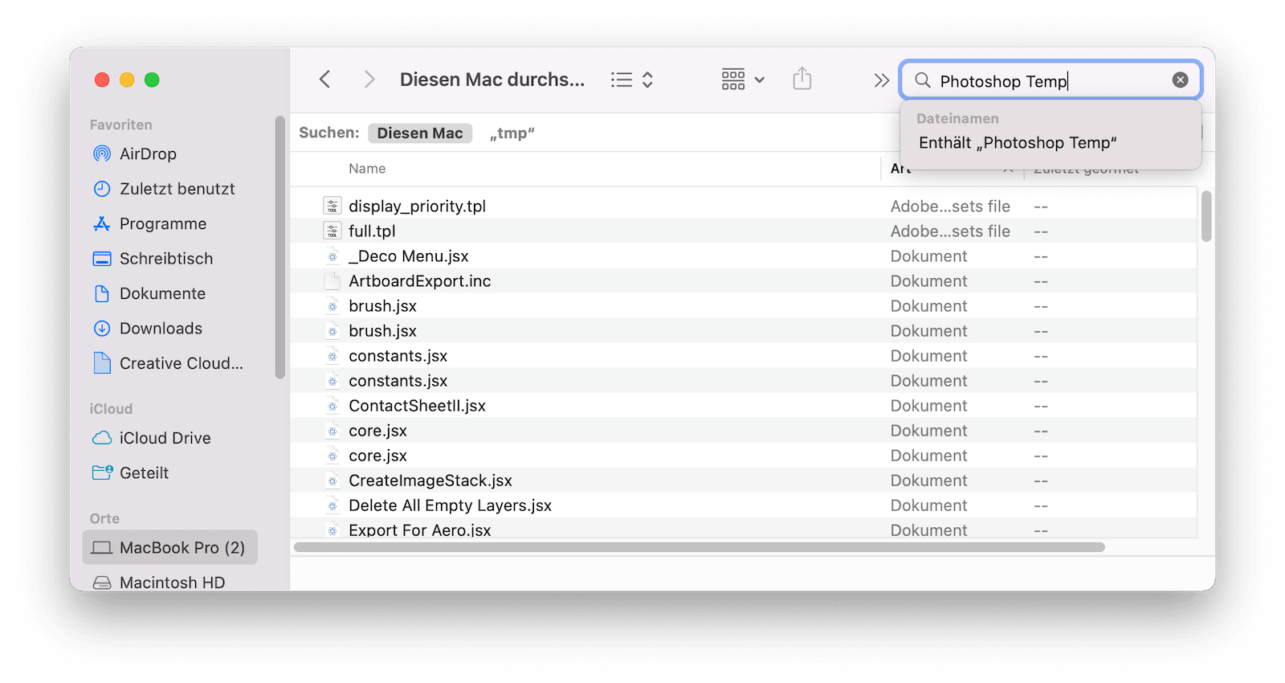Click into the Photoshop Temp search field

(1052, 80)
